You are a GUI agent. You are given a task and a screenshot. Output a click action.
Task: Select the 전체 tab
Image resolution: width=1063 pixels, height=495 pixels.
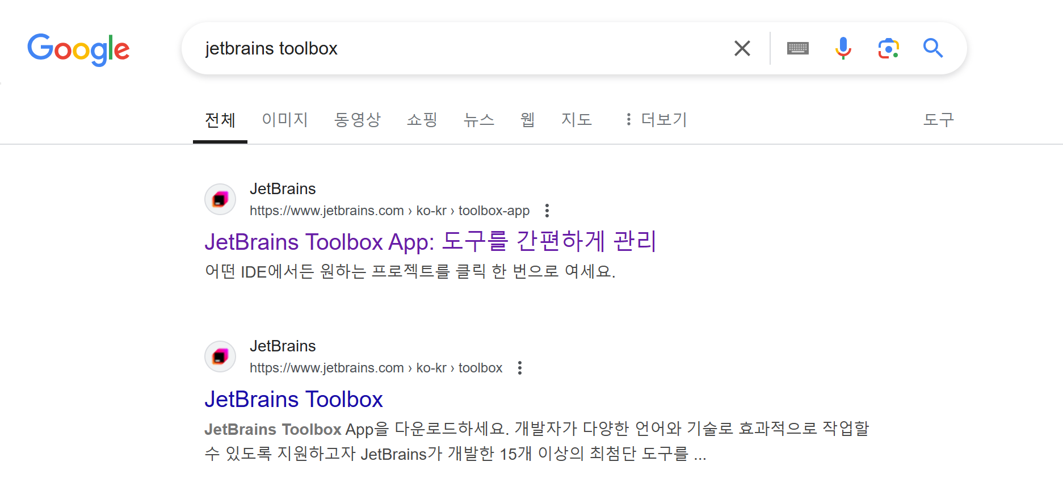click(x=220, y=120)
